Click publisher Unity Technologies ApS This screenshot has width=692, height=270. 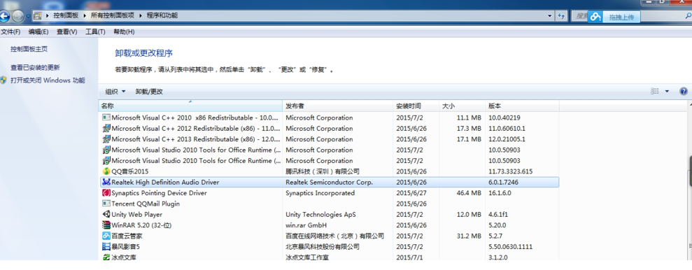(320, 215)
